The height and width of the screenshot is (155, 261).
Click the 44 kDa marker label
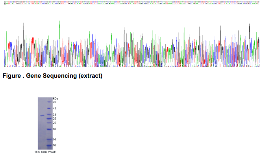pyautogui.click(x=54, y=108)
